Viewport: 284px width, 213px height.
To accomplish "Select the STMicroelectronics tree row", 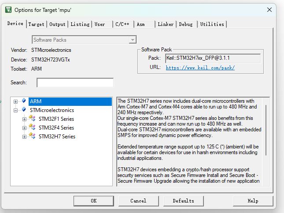I will (x=52, y=110).
